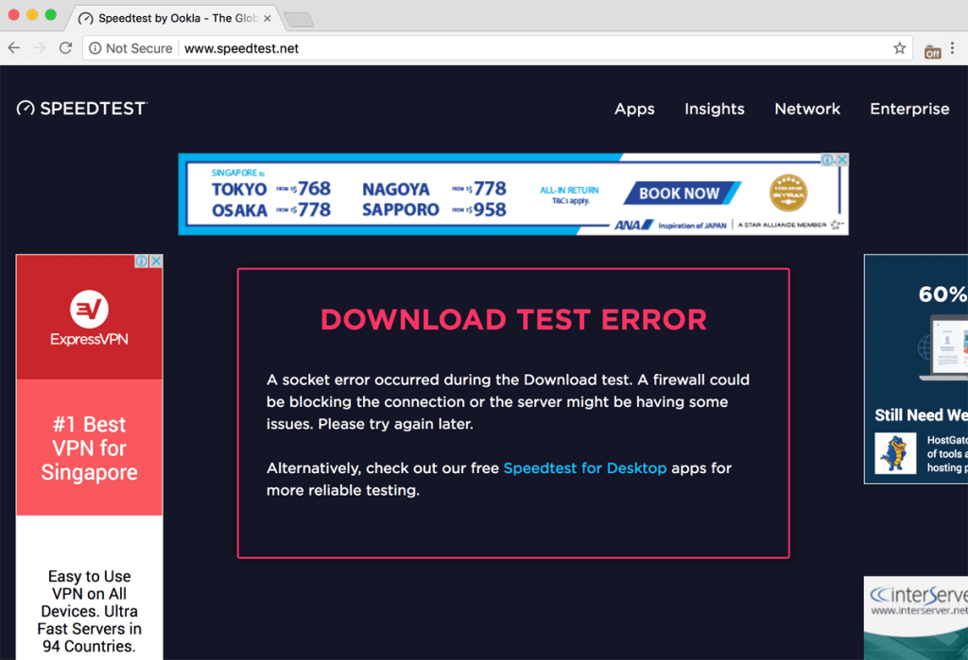Open the Apps menu item
Image resolution: width=968 pixels, height=660 pixels.
click(x=634, y=110)
